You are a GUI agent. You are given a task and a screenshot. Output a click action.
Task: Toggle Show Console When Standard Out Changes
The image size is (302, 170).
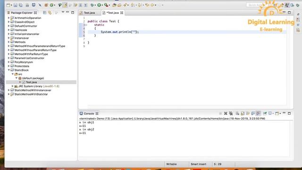(253, 113)
